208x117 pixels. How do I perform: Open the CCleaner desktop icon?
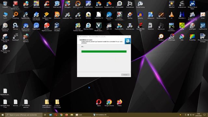click(47, 4)
